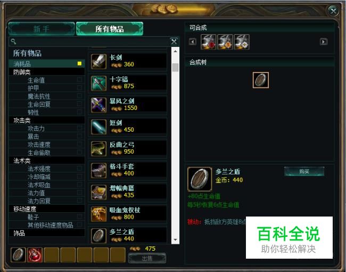Choose the 反曲之弓 recurve bow icon

click(98, 149)
